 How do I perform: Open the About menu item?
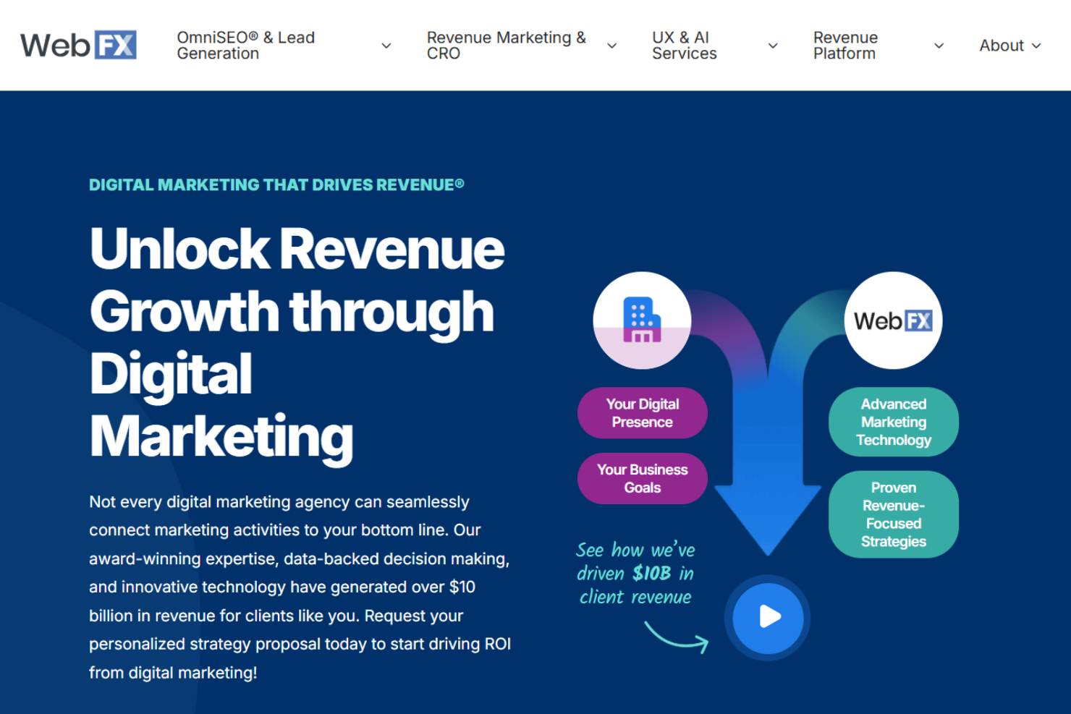pos(1002,46)
